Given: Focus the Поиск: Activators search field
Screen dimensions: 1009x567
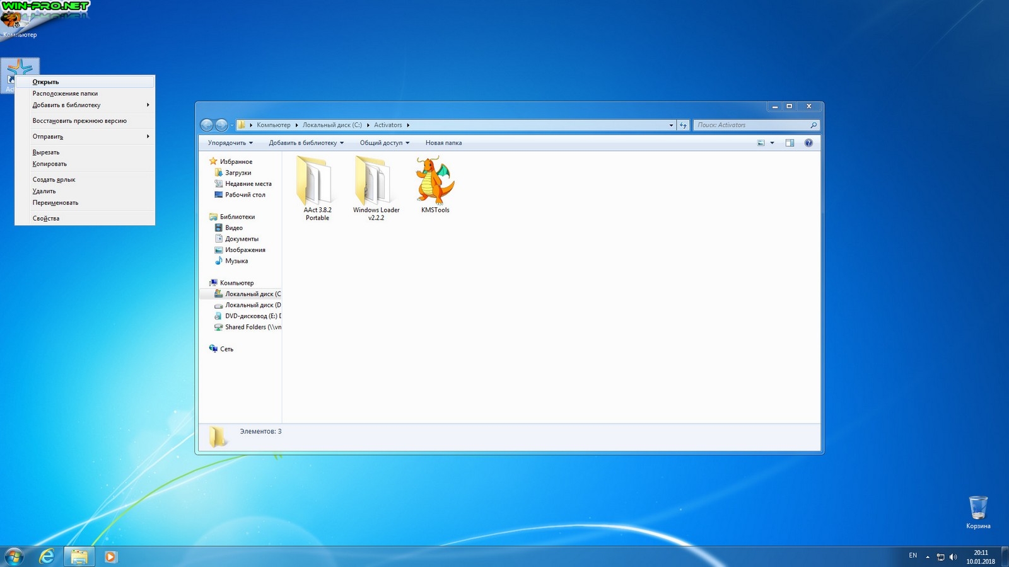Looking at the screenshot, I should (x=752, y=125).
